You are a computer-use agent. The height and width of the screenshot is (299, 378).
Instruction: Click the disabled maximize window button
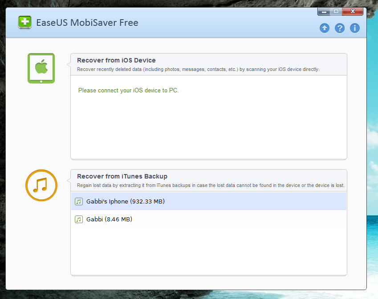pyautogui.click(x=336, y=11)
